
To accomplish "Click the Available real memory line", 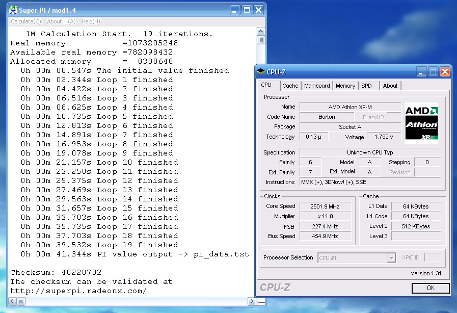I will click(x=92, y=52).
